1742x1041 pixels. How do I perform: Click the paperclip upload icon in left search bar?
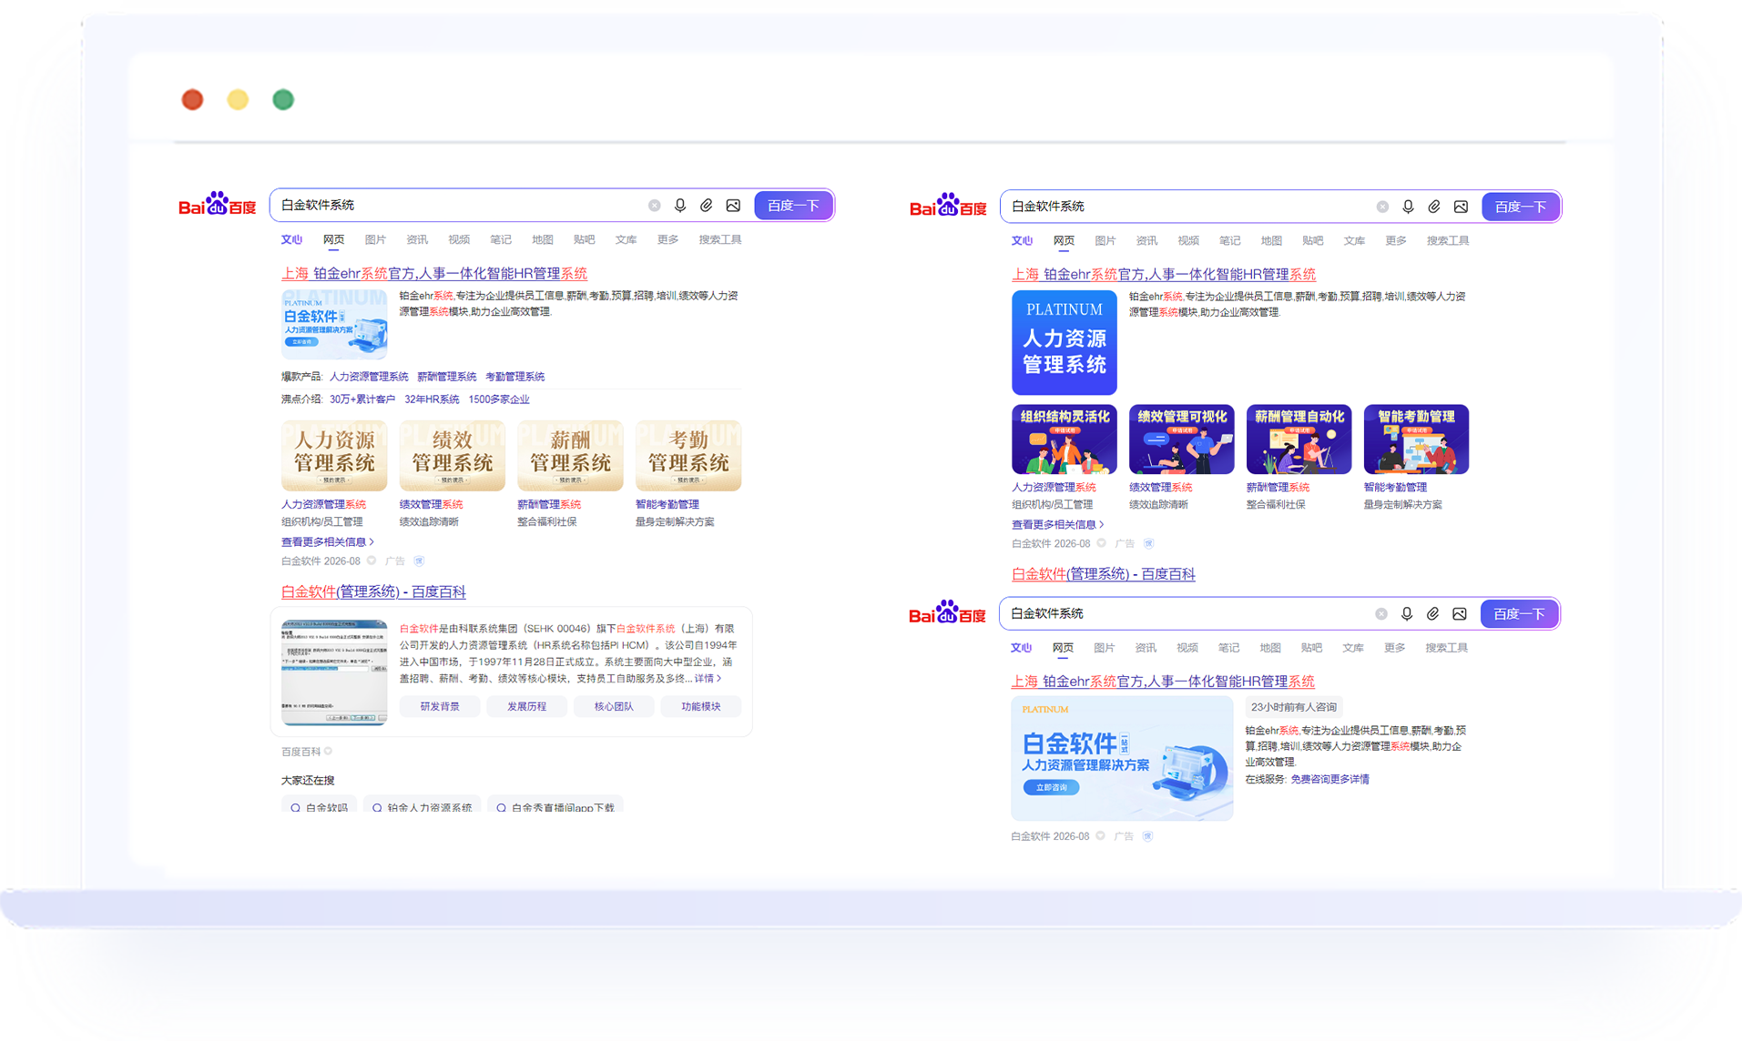707,206
